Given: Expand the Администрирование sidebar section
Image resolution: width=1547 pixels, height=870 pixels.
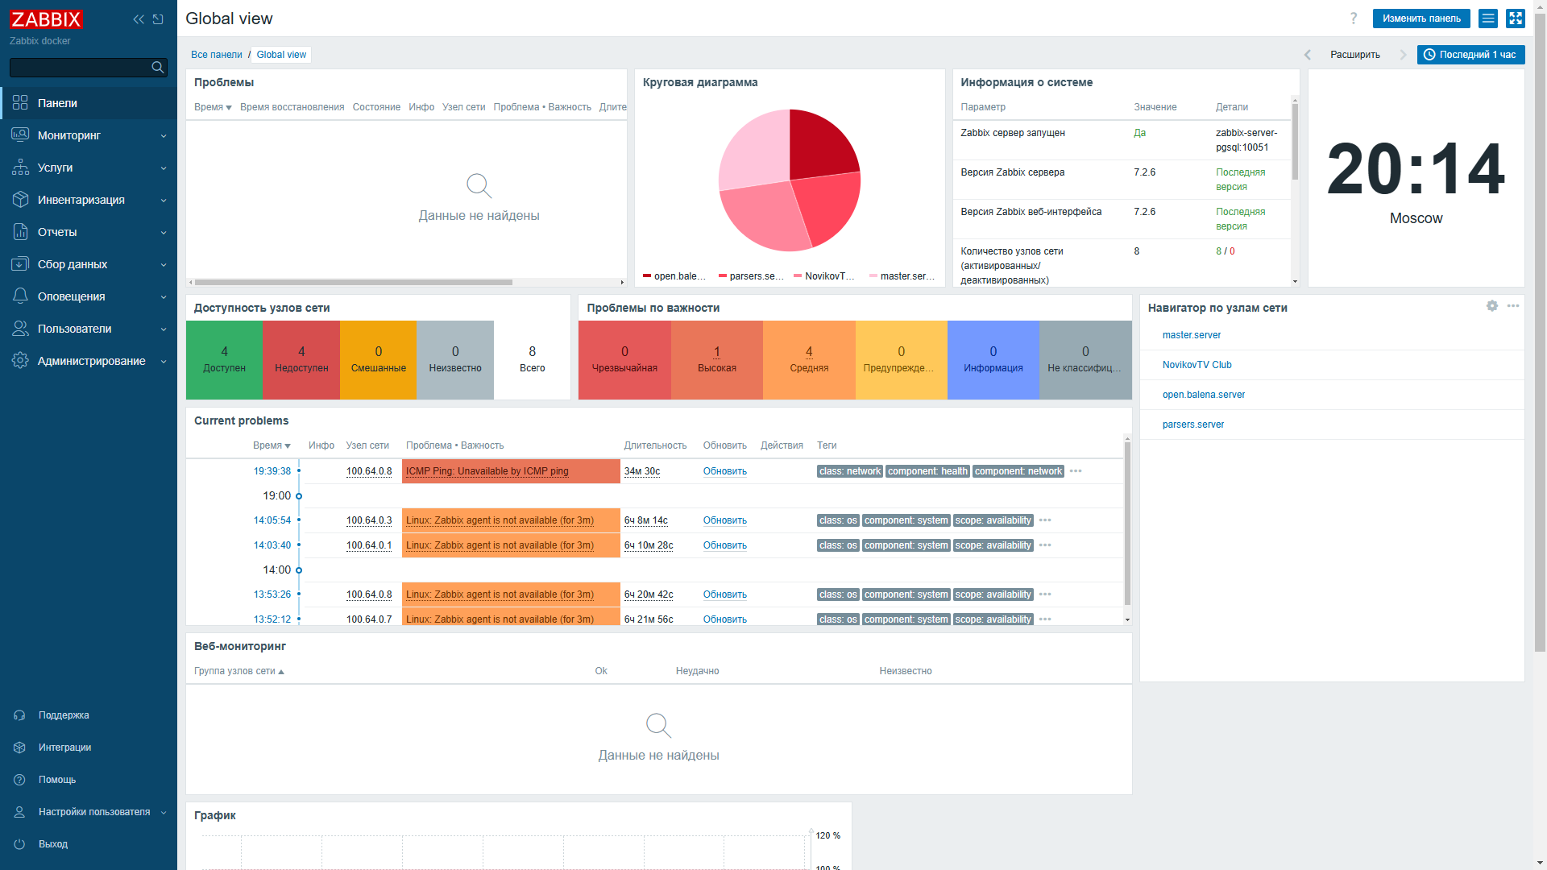Looking at the screenshot, I should click(91, 361).
